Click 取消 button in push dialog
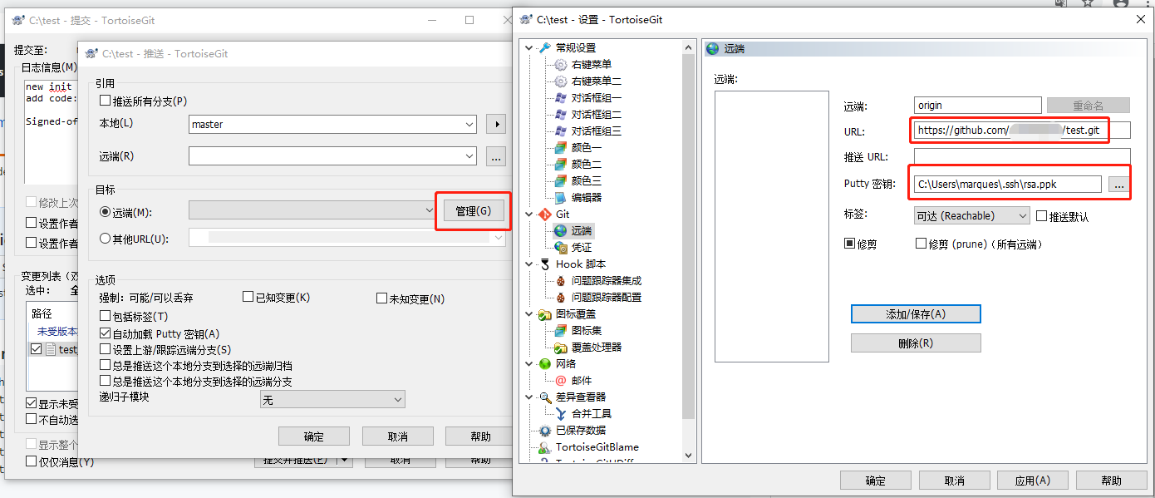The width and height of the screenshot is (1155, 498). [x=397, y=436]
